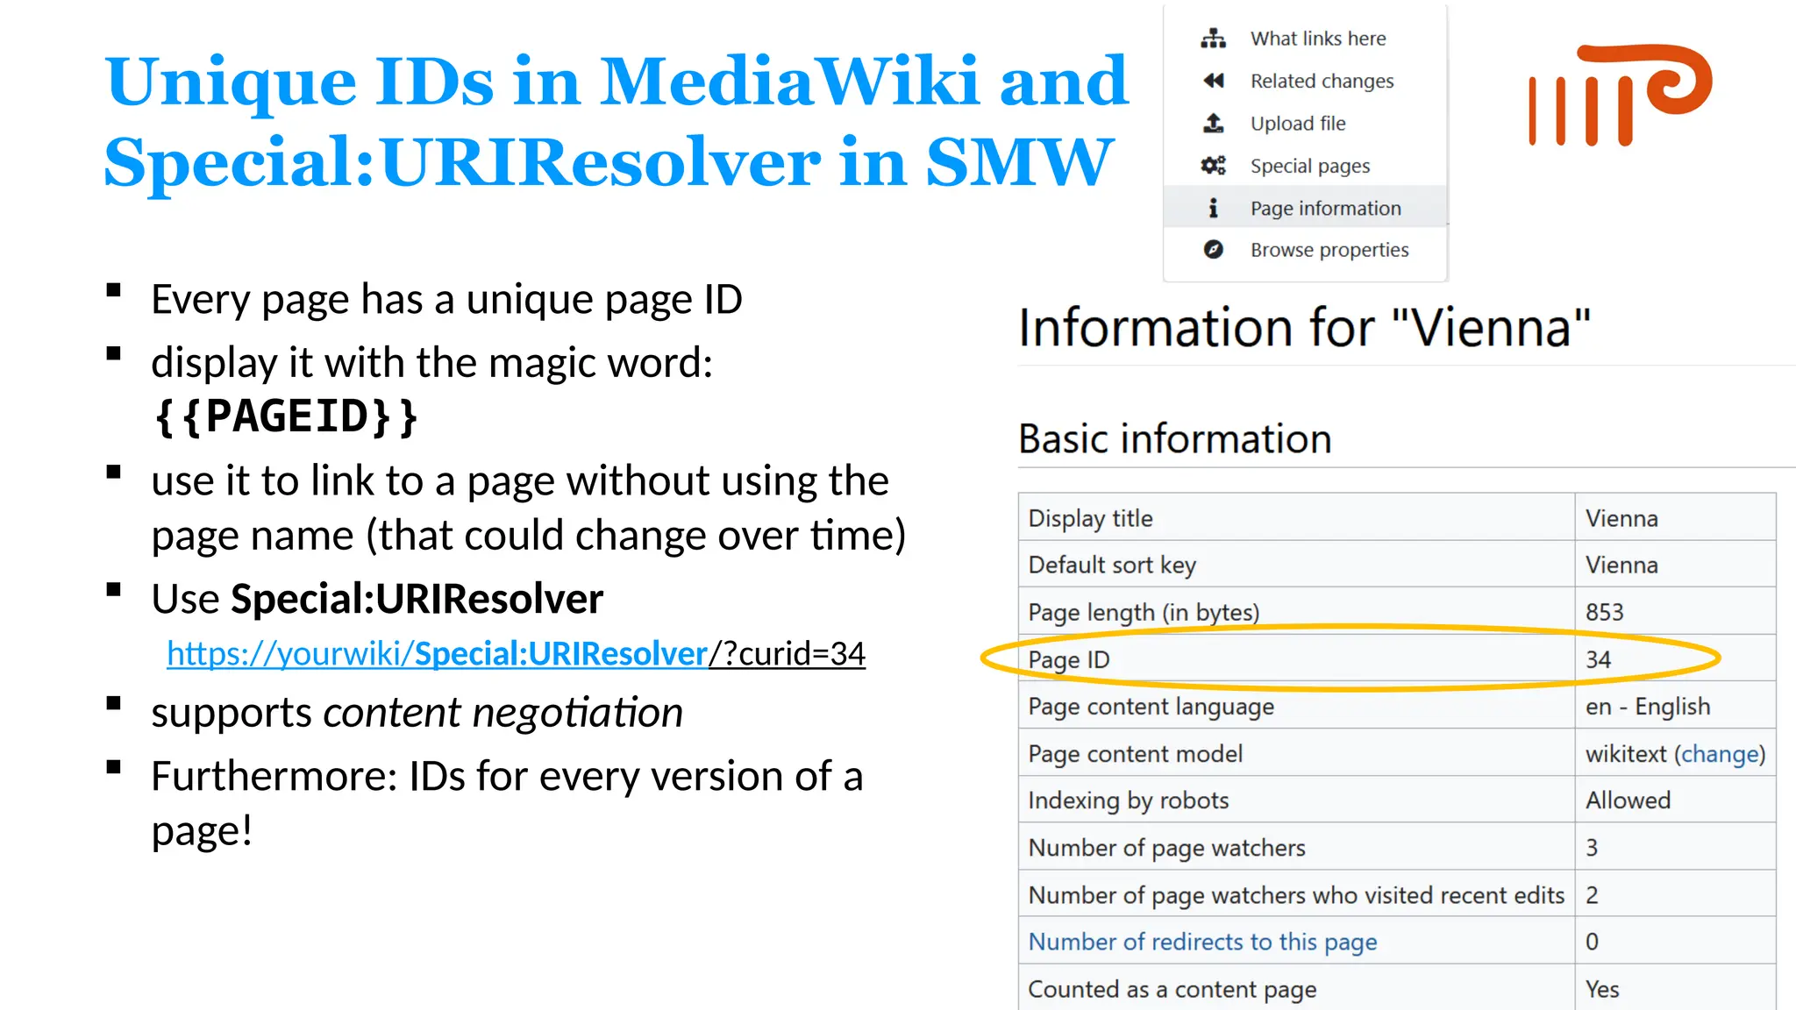1796x1010 pixels.
Task: Choose Page information menu entry
Action: (x=1305, y=208)
